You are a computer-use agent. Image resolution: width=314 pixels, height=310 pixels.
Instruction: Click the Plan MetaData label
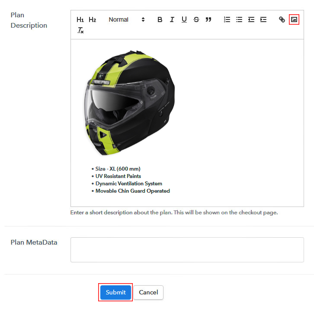click(x=34, y=242)
